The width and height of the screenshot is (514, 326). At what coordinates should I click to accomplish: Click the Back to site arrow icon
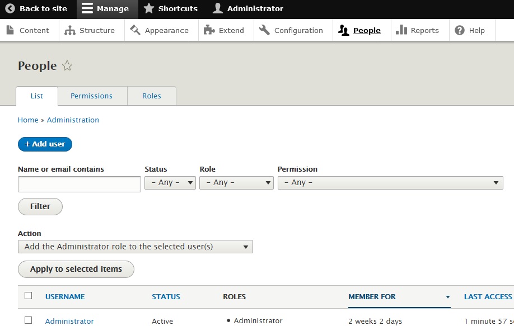coord(10,9)
